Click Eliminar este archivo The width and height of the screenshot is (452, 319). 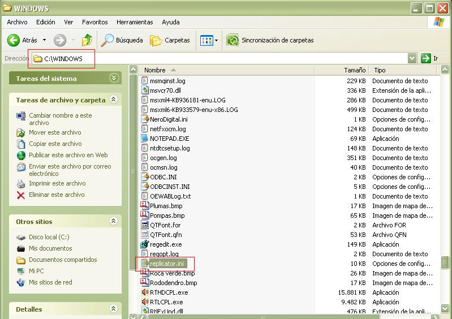tap(57, 195)
